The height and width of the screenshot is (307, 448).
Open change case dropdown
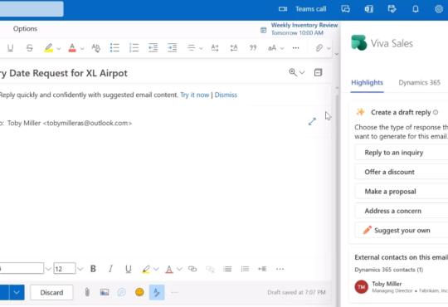[x=275, y=48]
